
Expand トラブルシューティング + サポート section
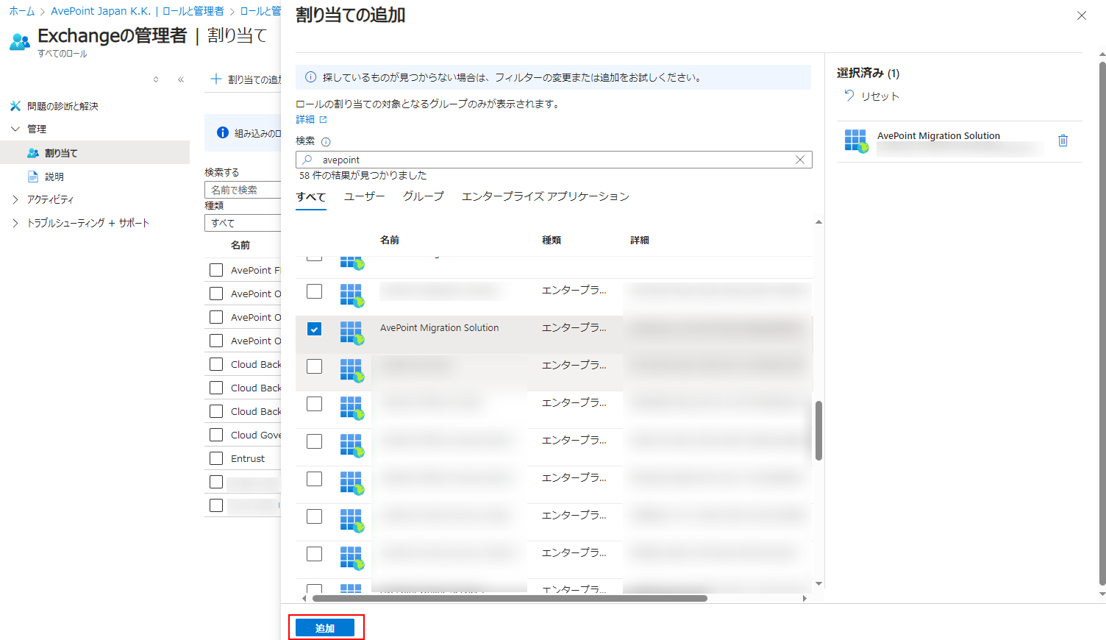click(x=15, y=223)
